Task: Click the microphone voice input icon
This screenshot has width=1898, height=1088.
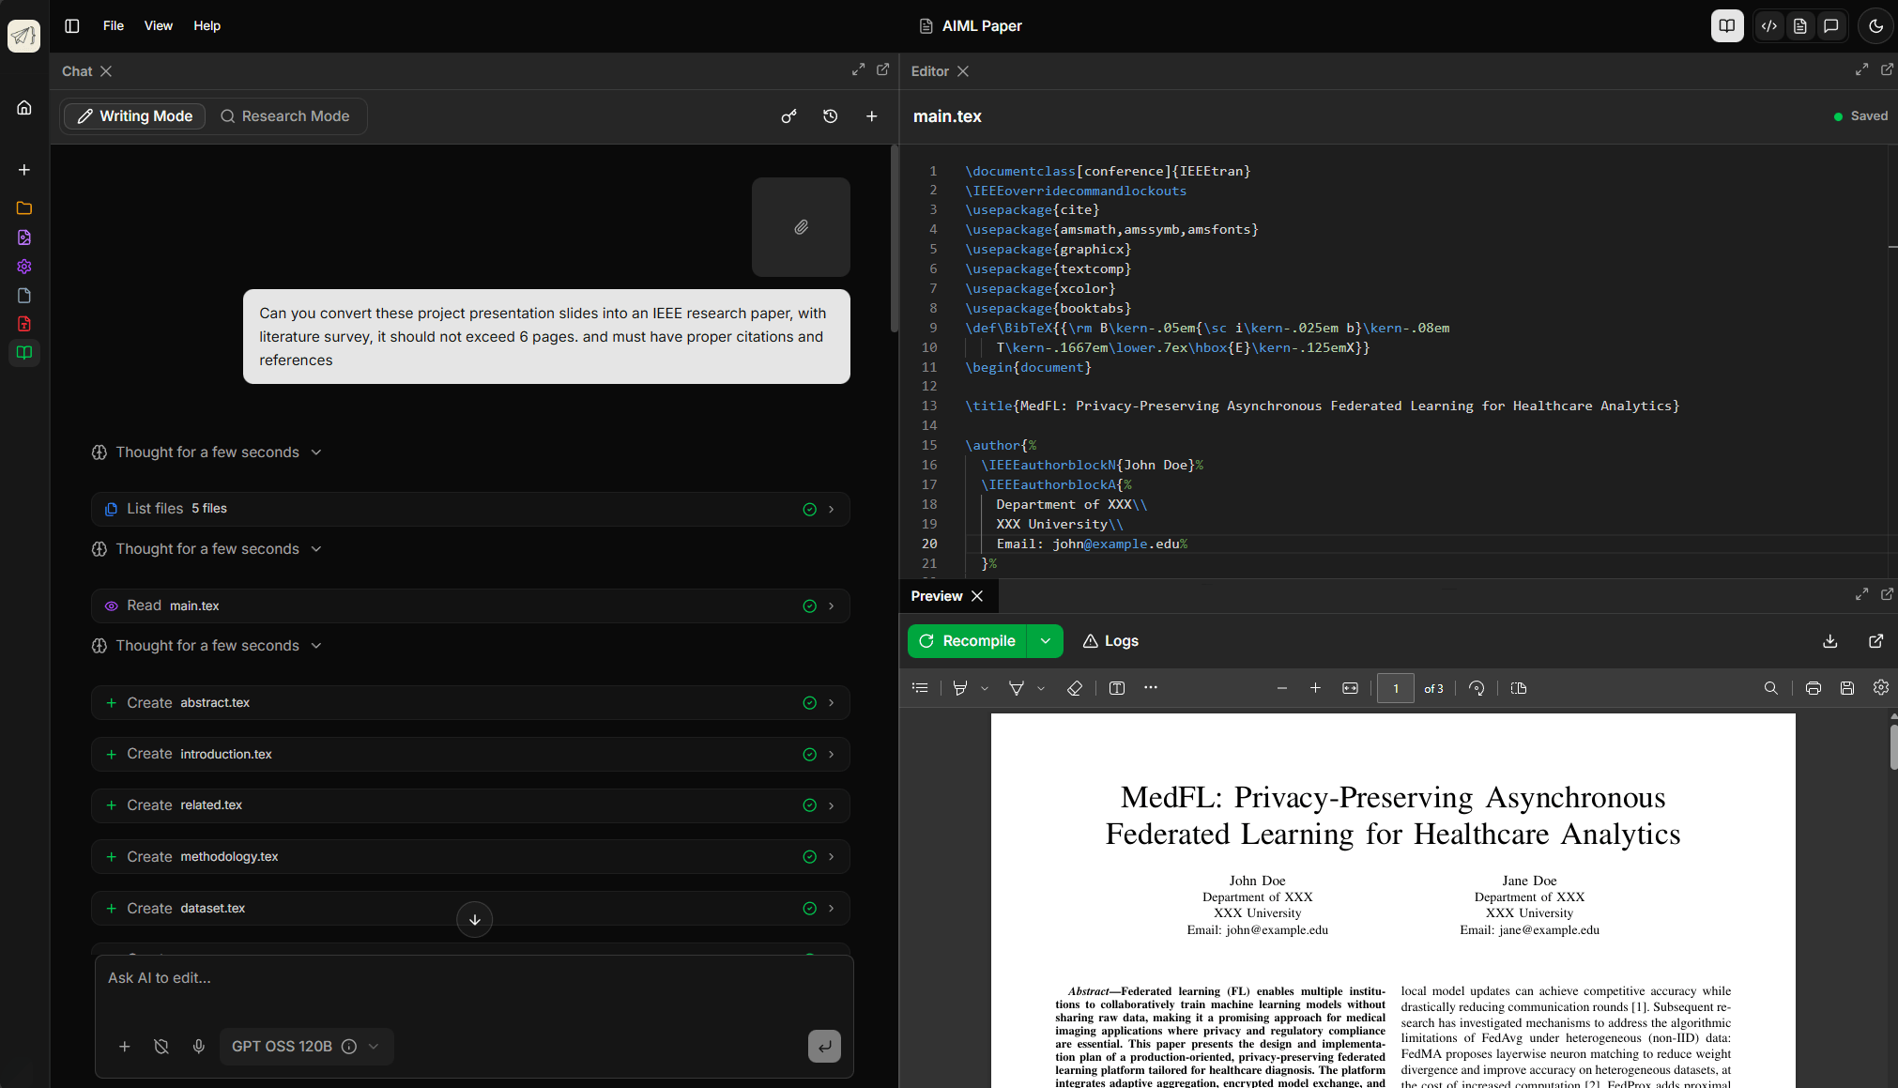Action: (x=198, y=1046)
